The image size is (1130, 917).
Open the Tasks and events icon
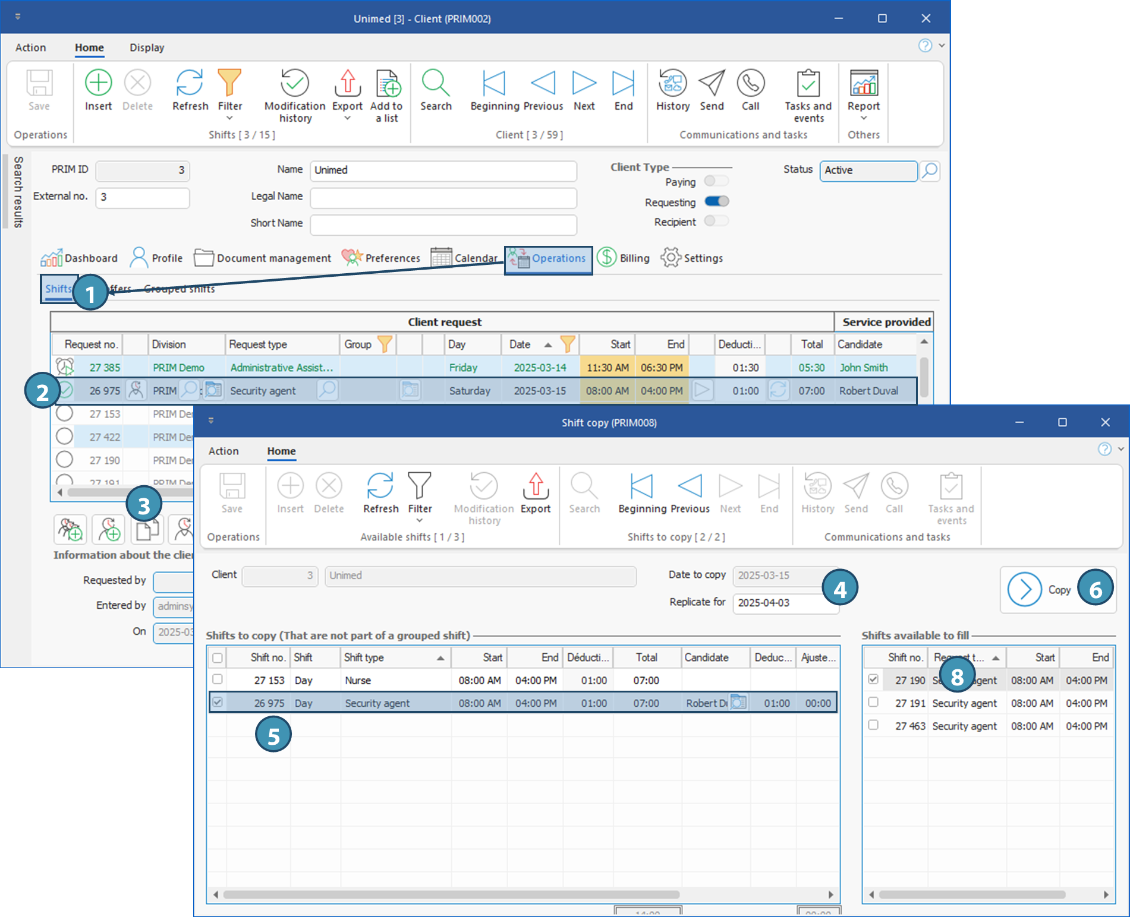click(x=808, y=83)
